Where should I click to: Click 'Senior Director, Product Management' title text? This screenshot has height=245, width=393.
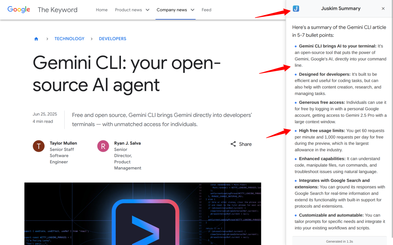point(128,159)
